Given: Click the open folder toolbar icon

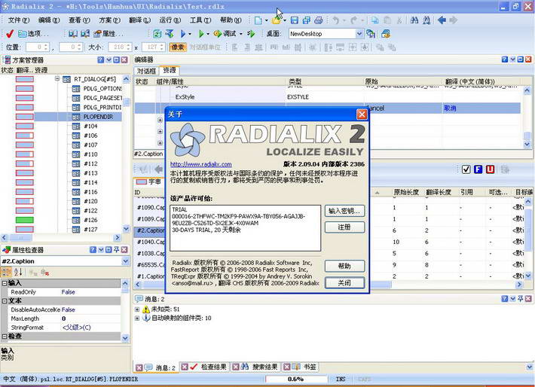Looking at the screenshot, I should [x=276, y=20].
